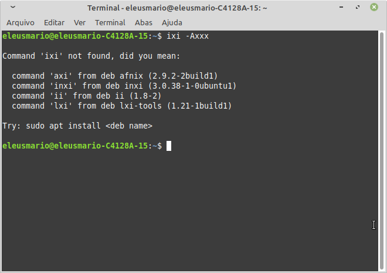Maximize the terminal window
Image resolution: width=387 pixels, height=273 pixels.
[357, 8]
